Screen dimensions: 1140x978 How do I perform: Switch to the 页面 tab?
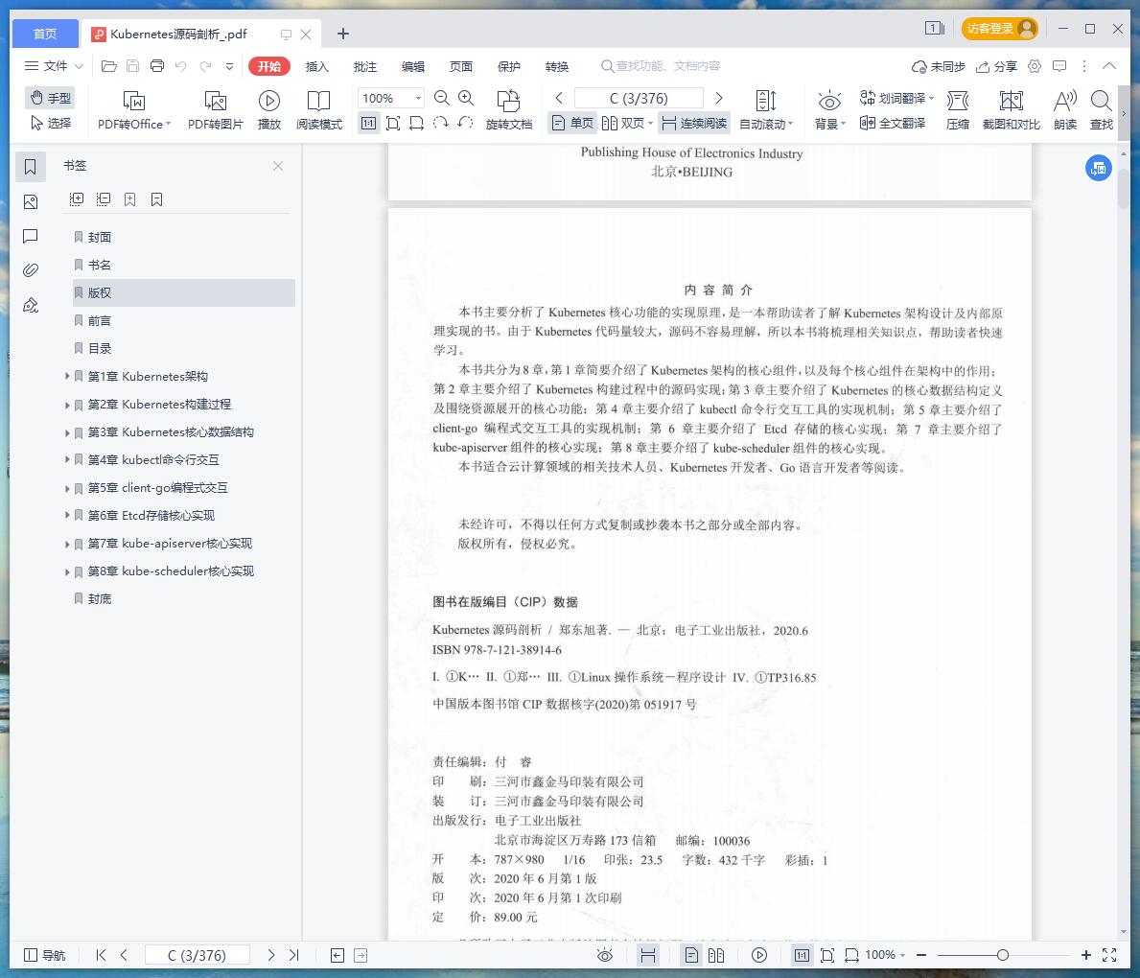click(x=461, y=66)
